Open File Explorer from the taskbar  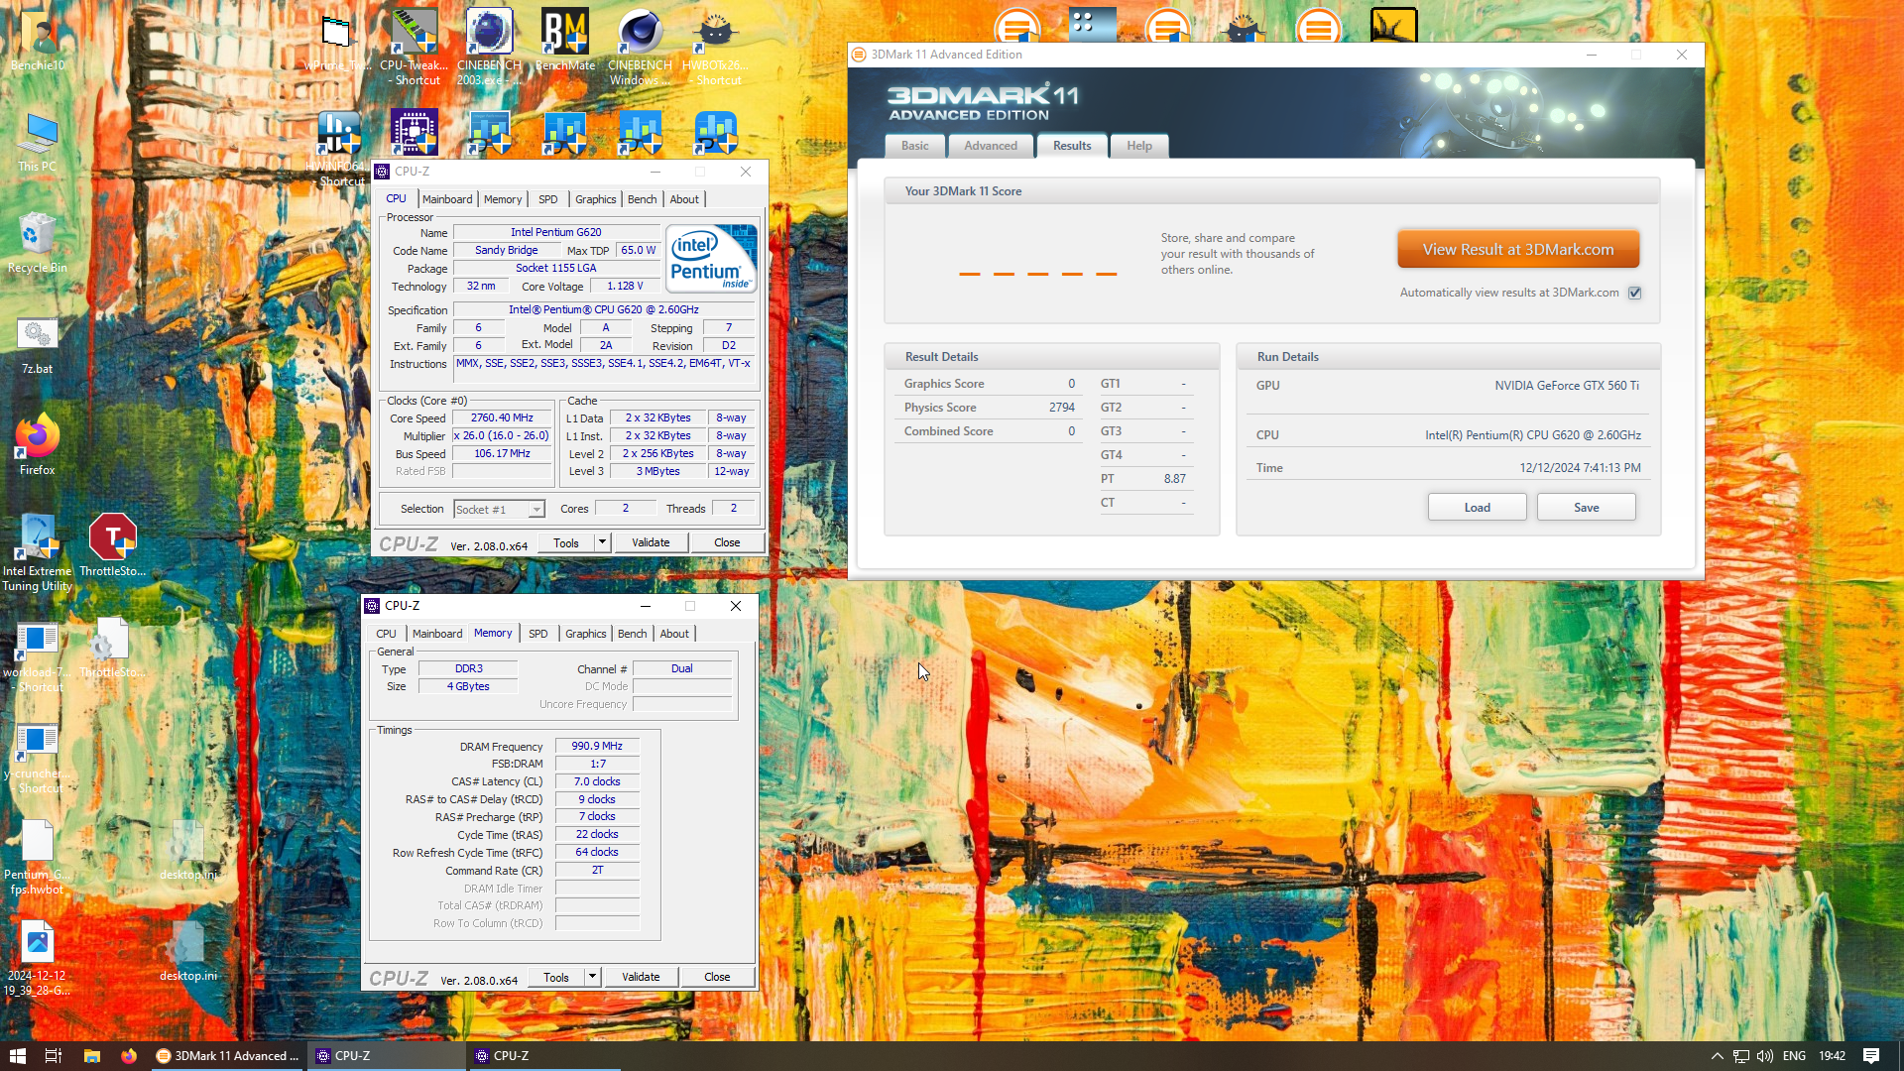[91, 1056]
